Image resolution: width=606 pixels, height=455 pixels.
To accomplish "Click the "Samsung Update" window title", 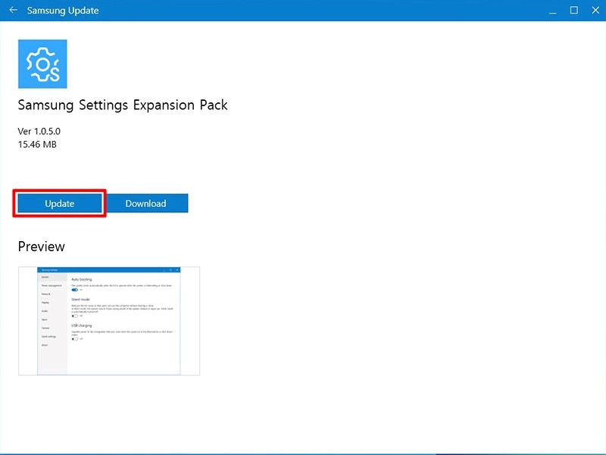I will 63,11.
